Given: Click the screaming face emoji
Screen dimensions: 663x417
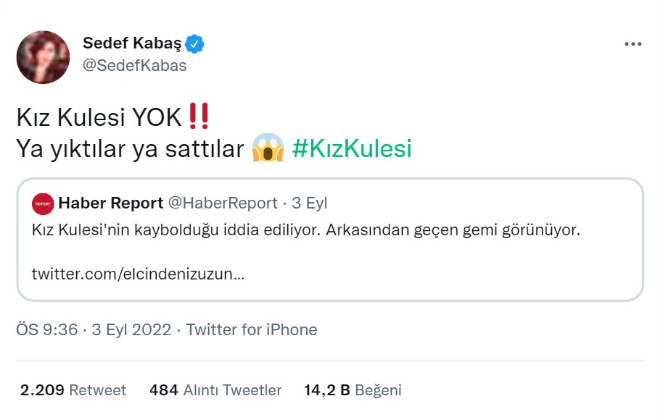Looking at the screenshot, I should point(267,148).
